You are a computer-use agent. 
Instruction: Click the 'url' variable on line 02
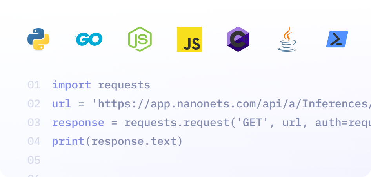click(62, 104)
